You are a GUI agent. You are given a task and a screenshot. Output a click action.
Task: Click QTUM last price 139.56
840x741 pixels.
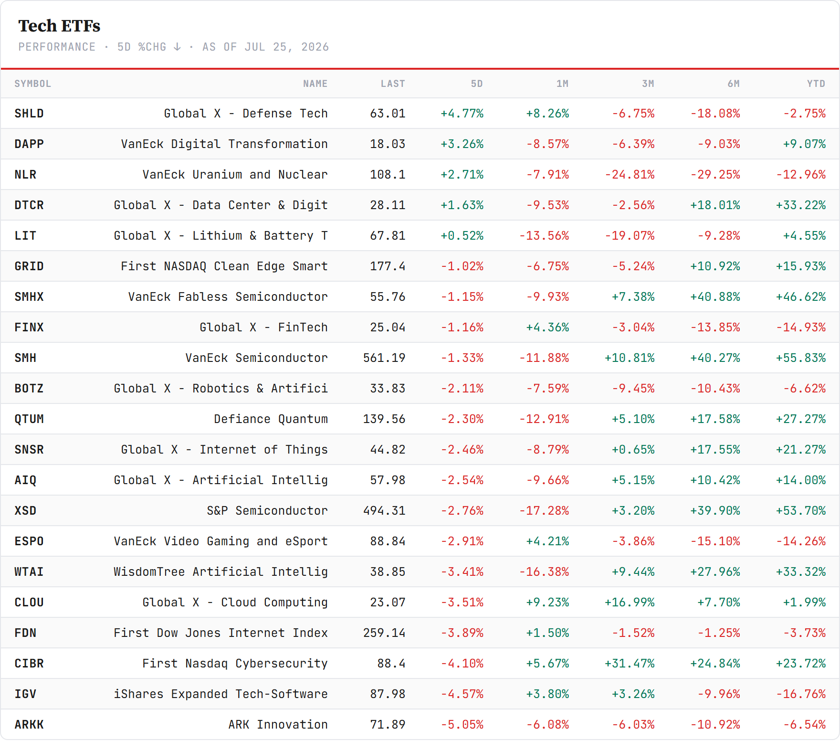(384, 419)
